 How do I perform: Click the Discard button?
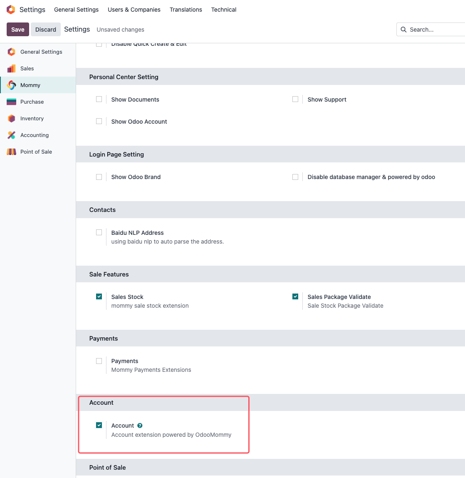coord(46,29)
